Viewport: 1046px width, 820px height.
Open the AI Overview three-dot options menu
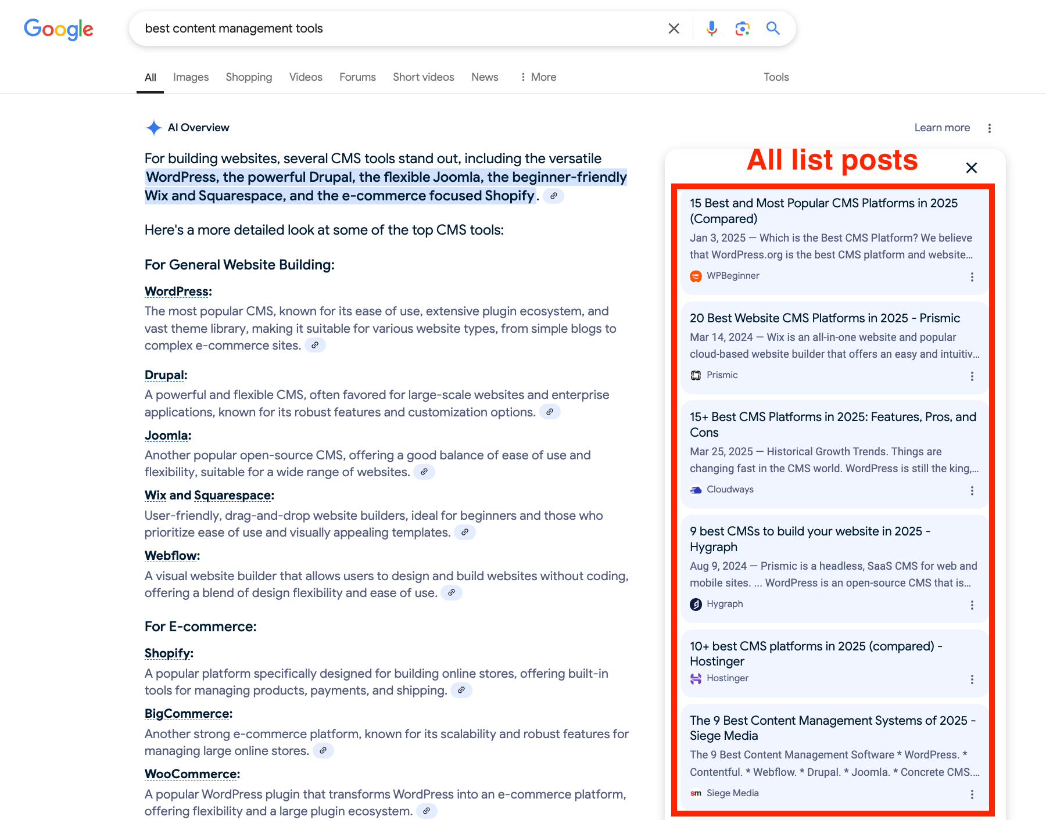point(990,128)
